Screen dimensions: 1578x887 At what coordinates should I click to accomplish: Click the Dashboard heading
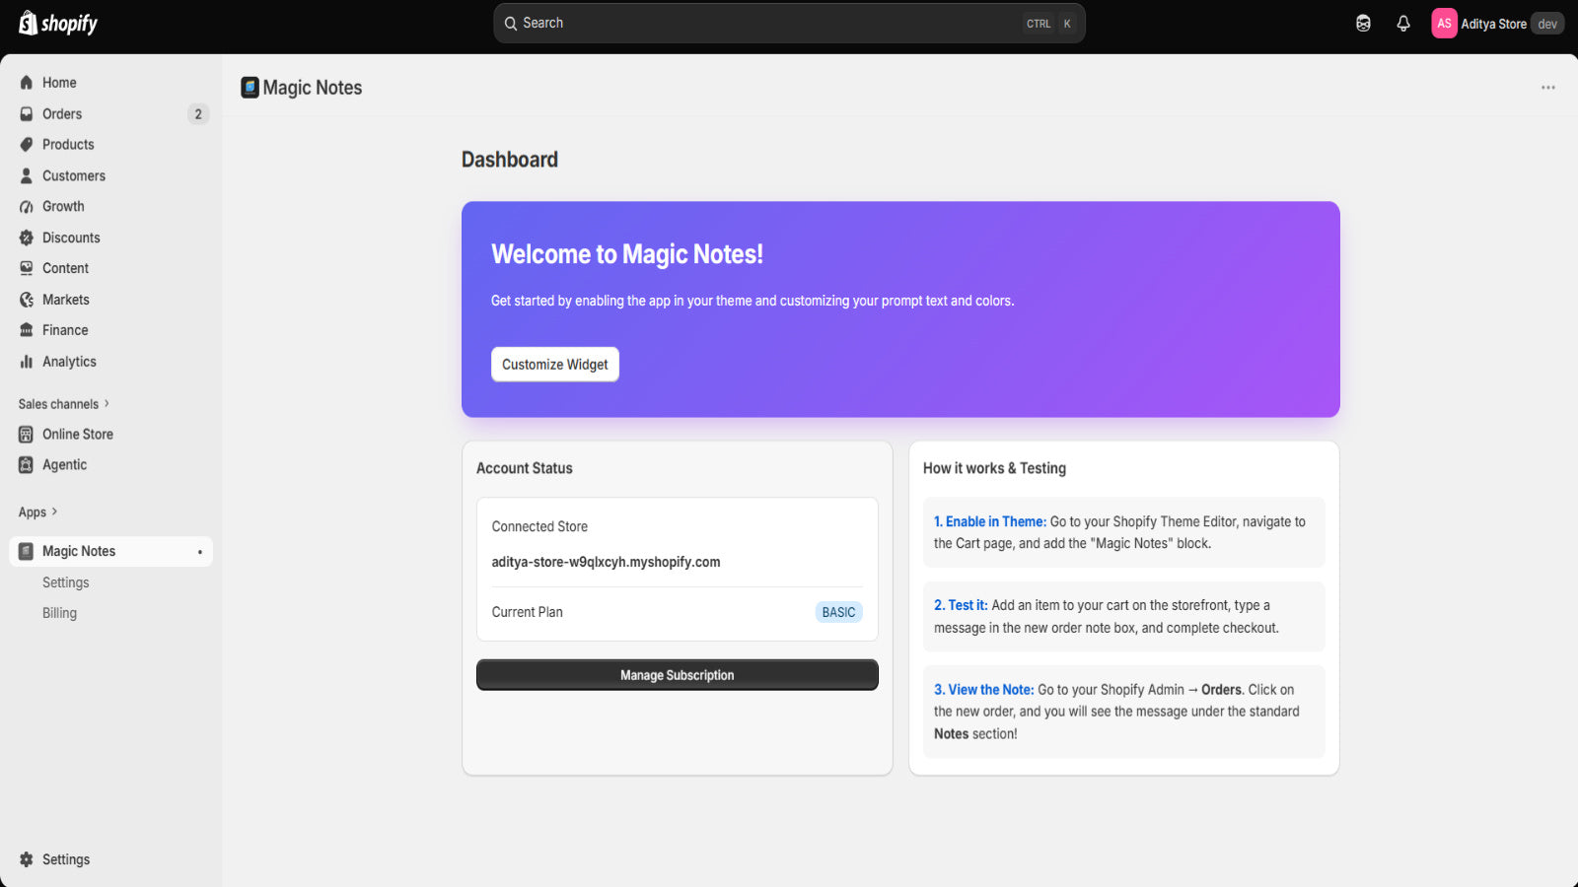click(x=510, y=160)
